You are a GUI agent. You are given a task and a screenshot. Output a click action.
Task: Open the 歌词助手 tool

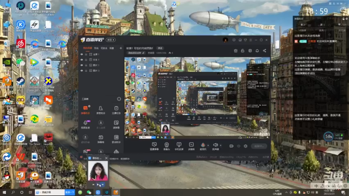pos(116,139)
